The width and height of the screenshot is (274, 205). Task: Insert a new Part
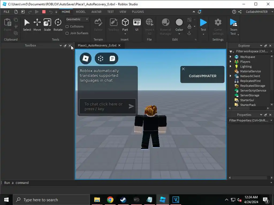(125, 24)
